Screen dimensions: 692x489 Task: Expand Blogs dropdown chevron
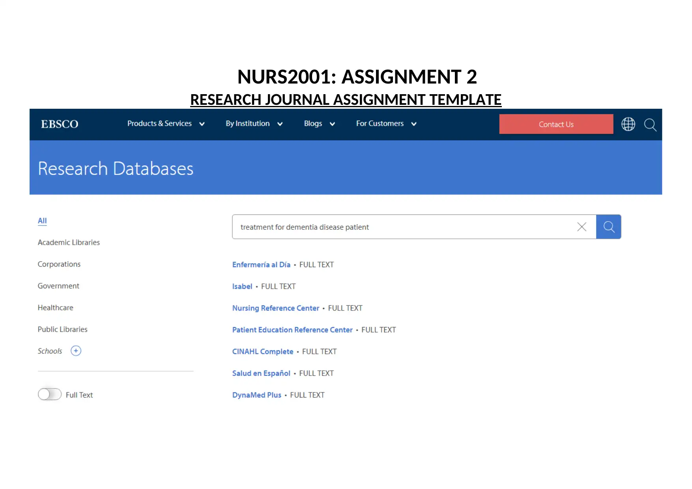[x=332, y=124]
